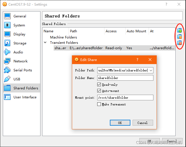Viewport: 186px width, 147px height.
Task: Click the Settings window help question mark
Action: (166, 4)
